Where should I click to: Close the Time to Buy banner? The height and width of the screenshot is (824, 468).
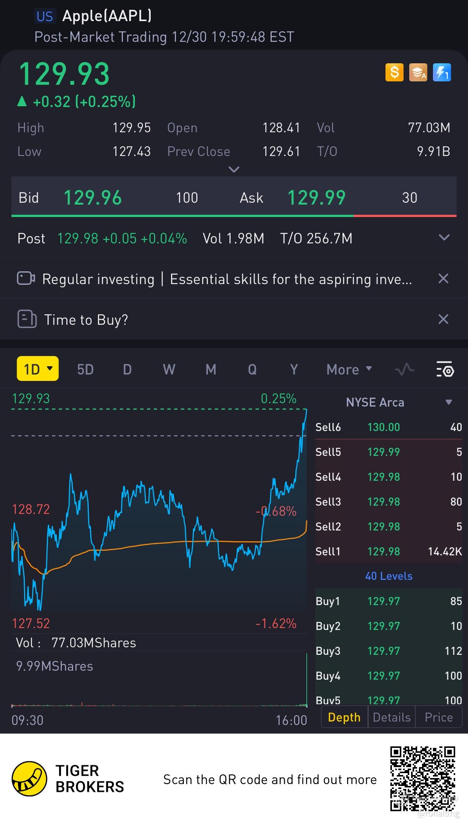click(x=443, y=320)
